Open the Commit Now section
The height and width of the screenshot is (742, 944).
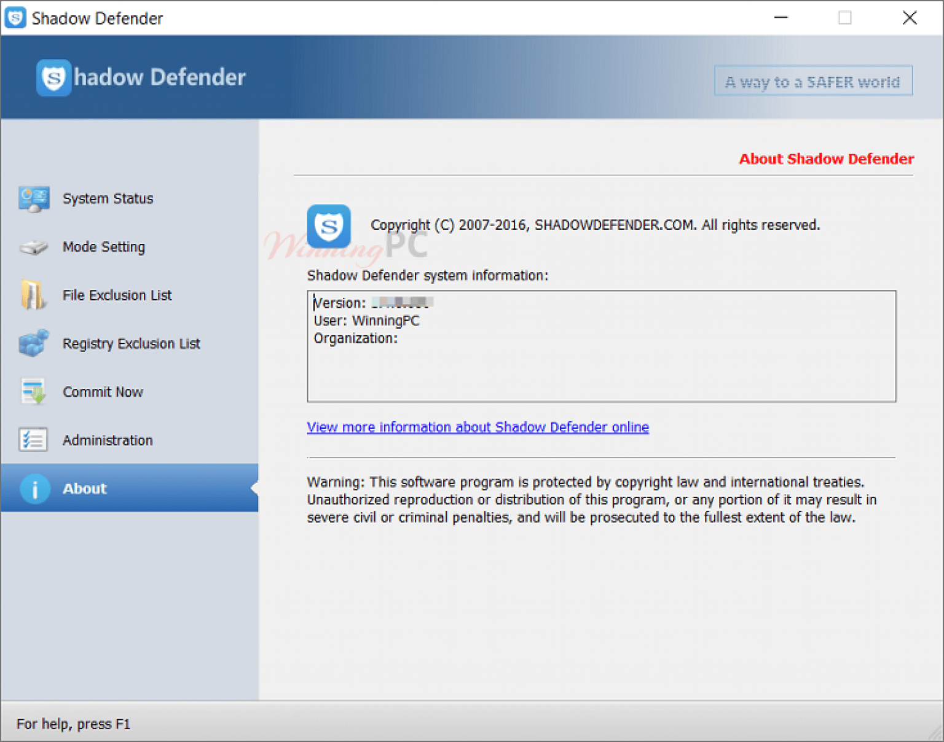[x=103, y=391]
